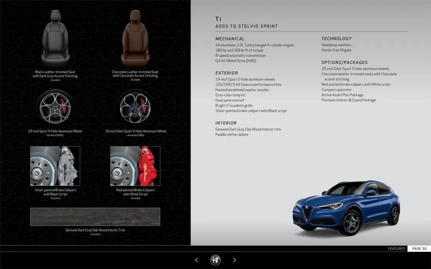Select the OPTIONS/PACKAGES heading
Screen dimensions: 431x269
[x=344, y=62]
